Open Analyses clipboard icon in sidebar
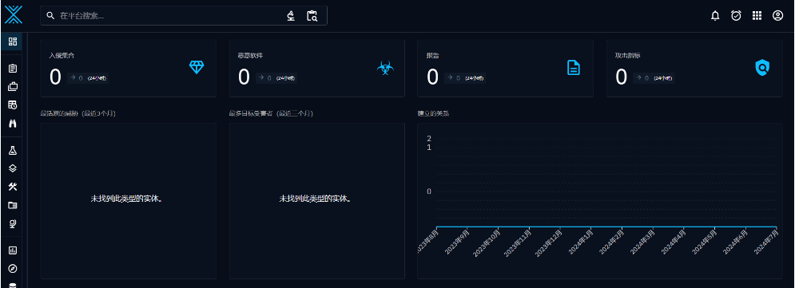 pyautogui.click(x=13, y=69)
